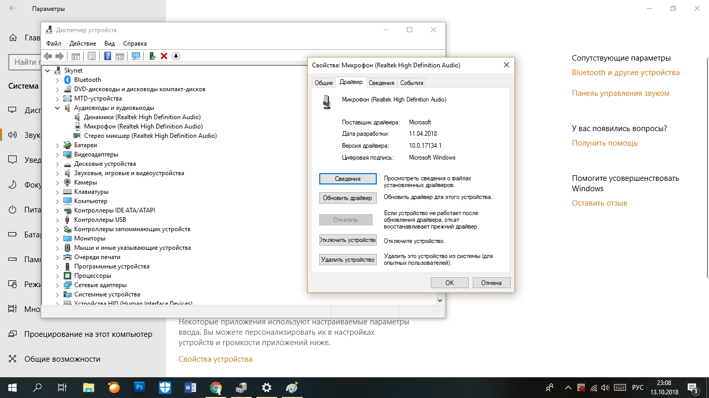Show hidden tray icons with the chevron
The width and height of the screenshot is (709, 398).
click(x=568, y=388)
